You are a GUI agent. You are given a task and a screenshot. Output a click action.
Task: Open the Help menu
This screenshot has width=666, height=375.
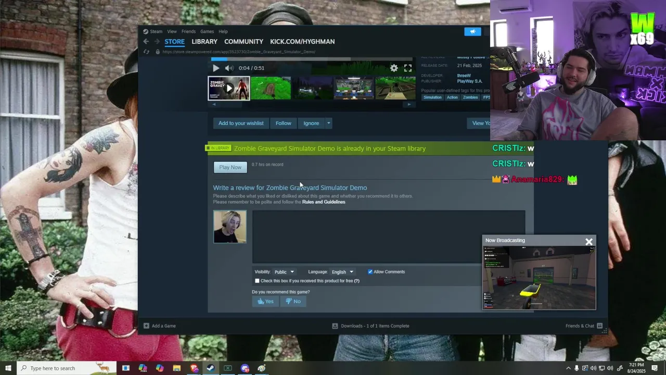223,31
